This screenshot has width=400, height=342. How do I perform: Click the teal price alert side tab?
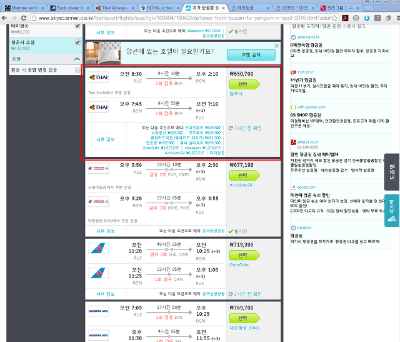pyautogui.click(x=392, y=211)
